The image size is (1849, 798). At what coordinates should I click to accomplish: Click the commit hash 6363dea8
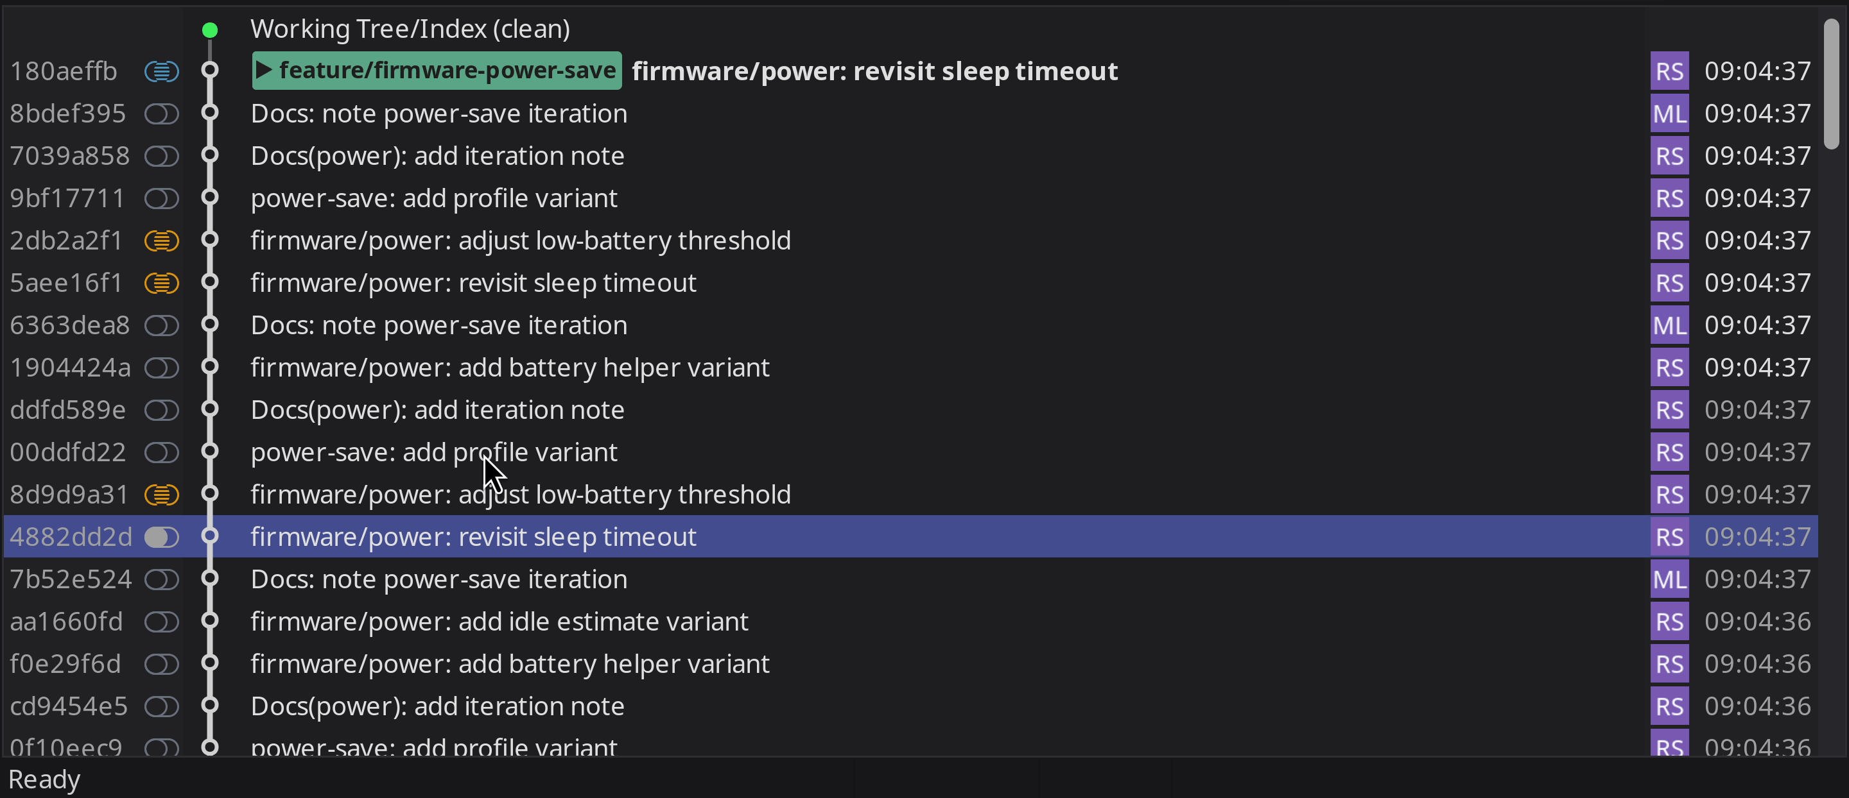69,325
